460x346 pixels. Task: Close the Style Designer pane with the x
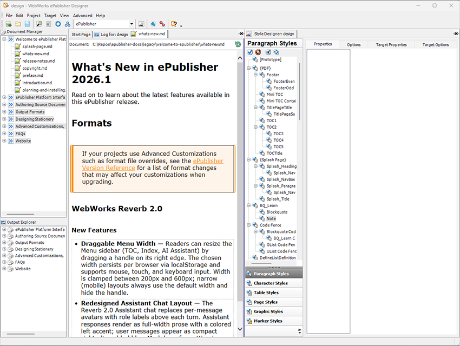point(456,34)
